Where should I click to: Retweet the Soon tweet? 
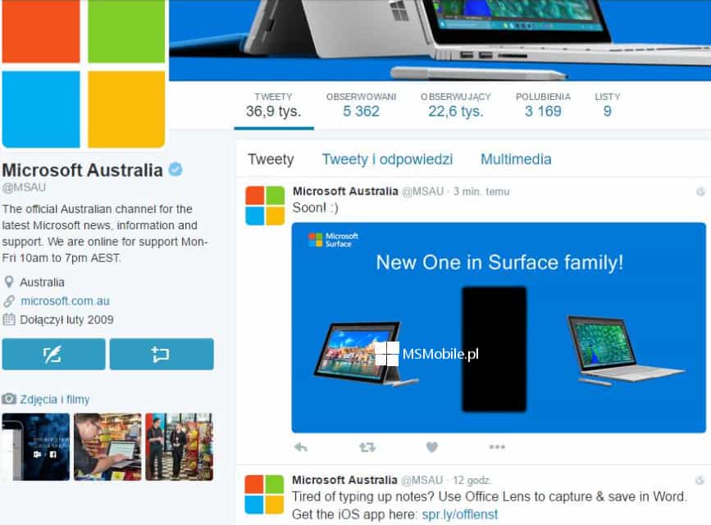367,447
